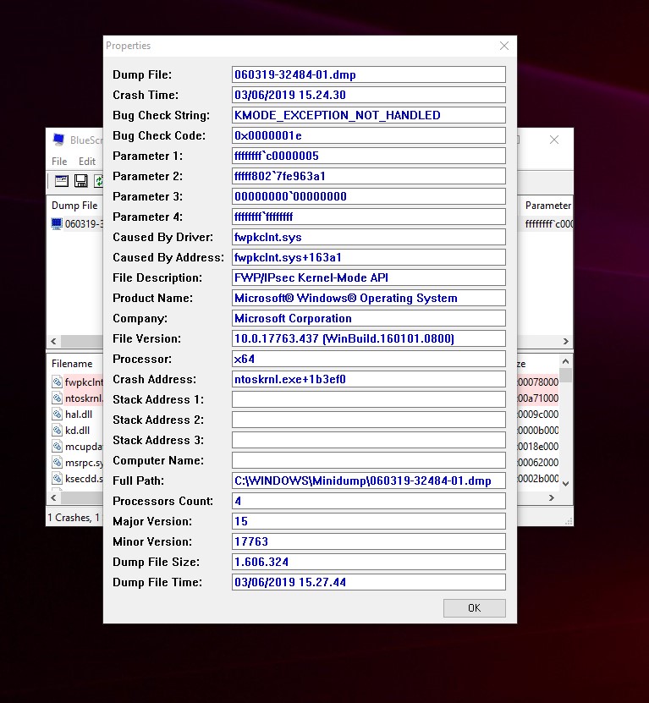Click the Minor Version field
The height and width of the screenshot is (703, 649).
pos(369,541)
